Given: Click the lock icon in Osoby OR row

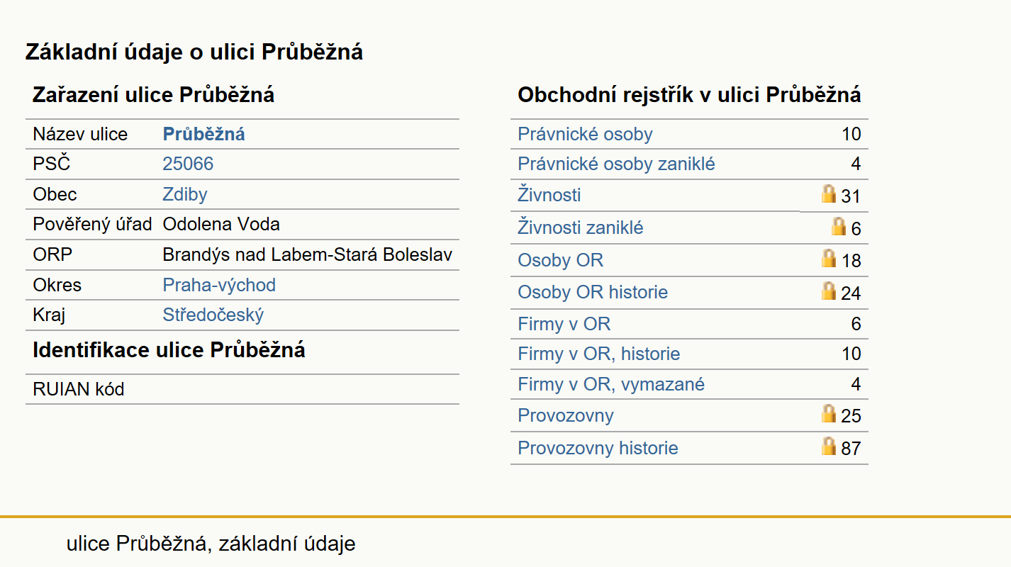Looking at the screenshot, I should tap(828, 258).
